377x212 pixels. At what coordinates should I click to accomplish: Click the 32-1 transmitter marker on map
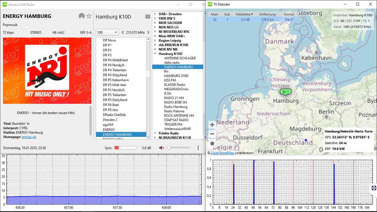coord(285,92)
